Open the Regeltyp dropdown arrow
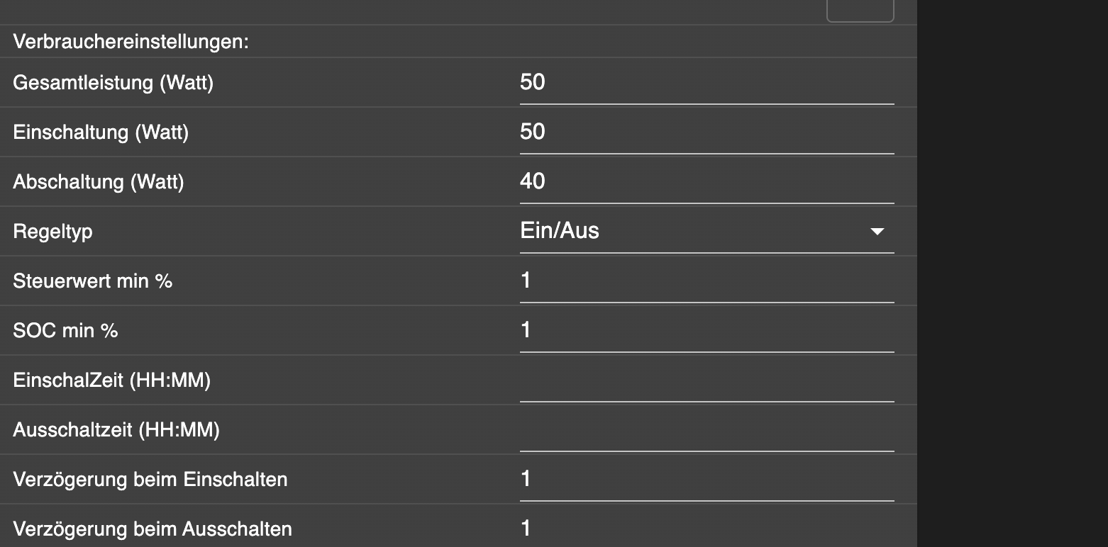This screenshot has width=1108, height=547. (877, 232)
